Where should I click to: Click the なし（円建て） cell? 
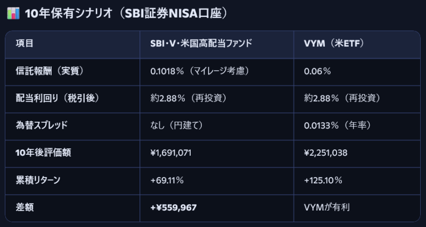point(177,125)
